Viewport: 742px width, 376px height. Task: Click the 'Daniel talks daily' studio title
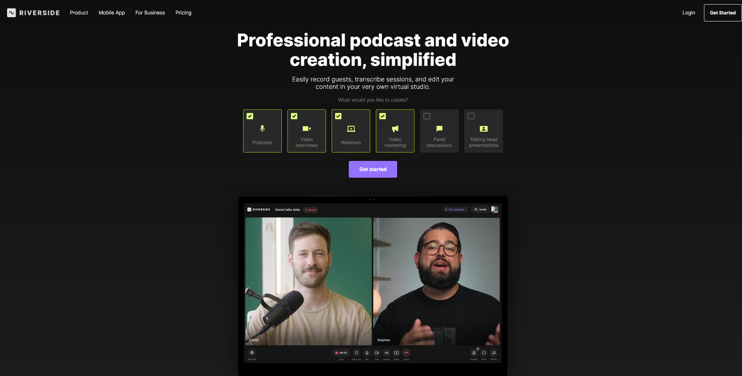click(x=288, y=210)
